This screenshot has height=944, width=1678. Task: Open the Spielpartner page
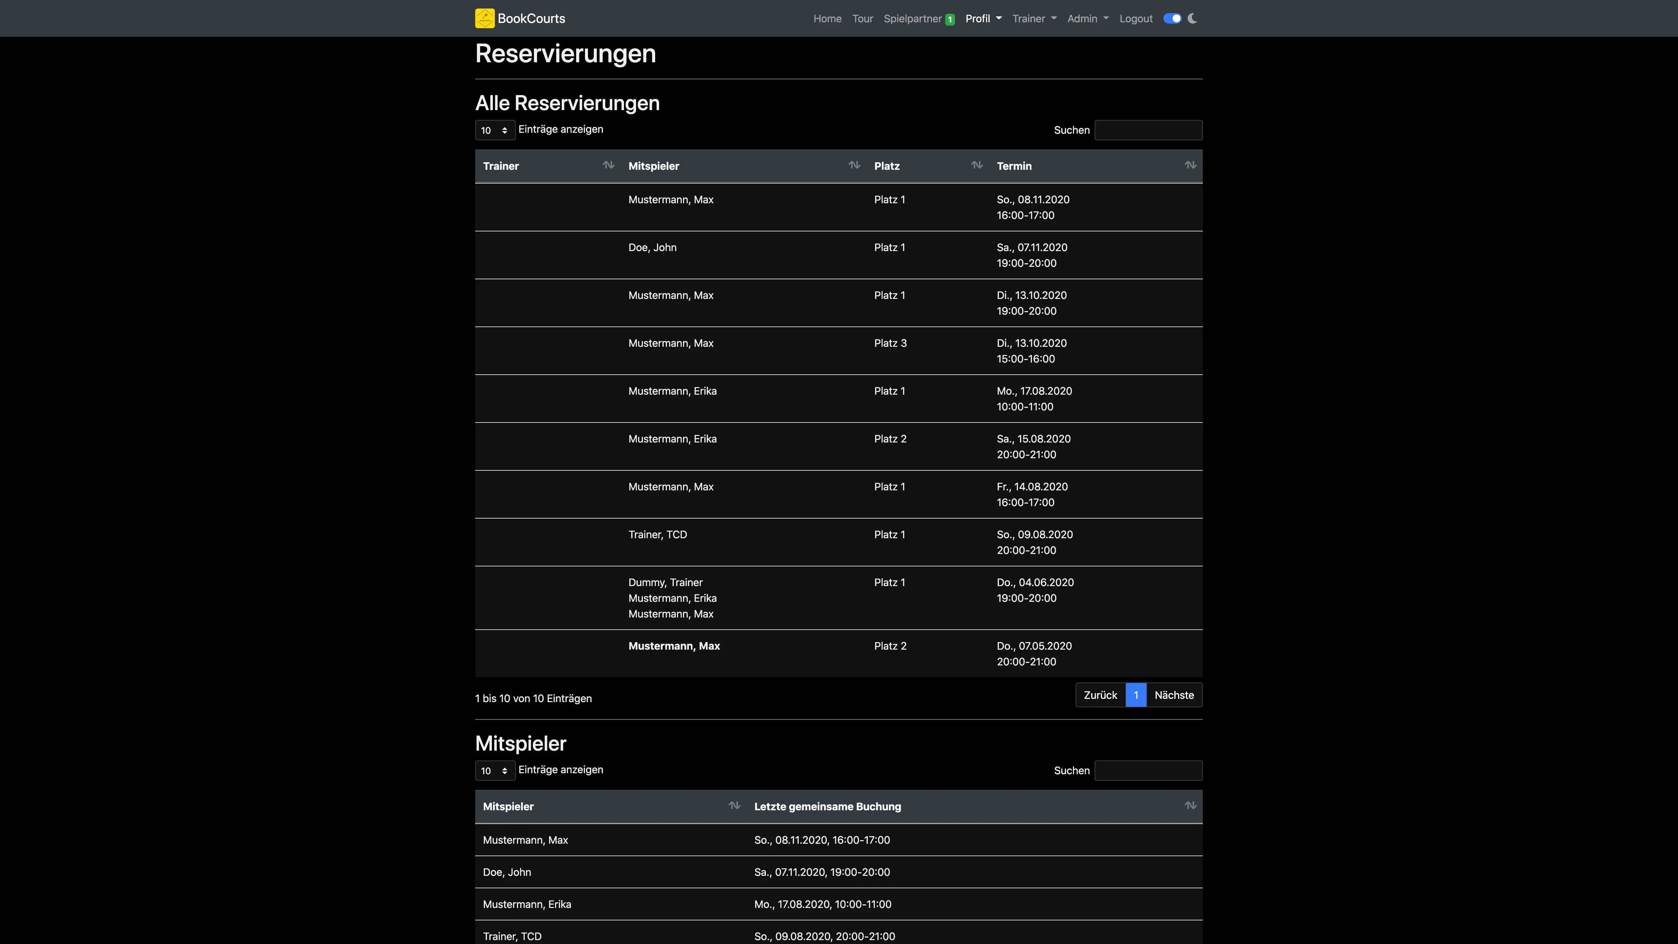coord(912,18)
